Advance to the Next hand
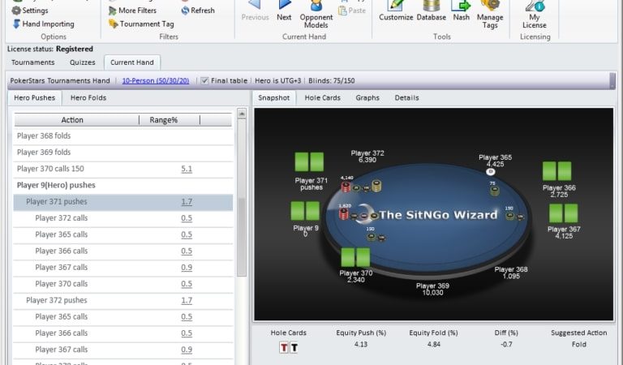The image size is (623, 365). 284,11
